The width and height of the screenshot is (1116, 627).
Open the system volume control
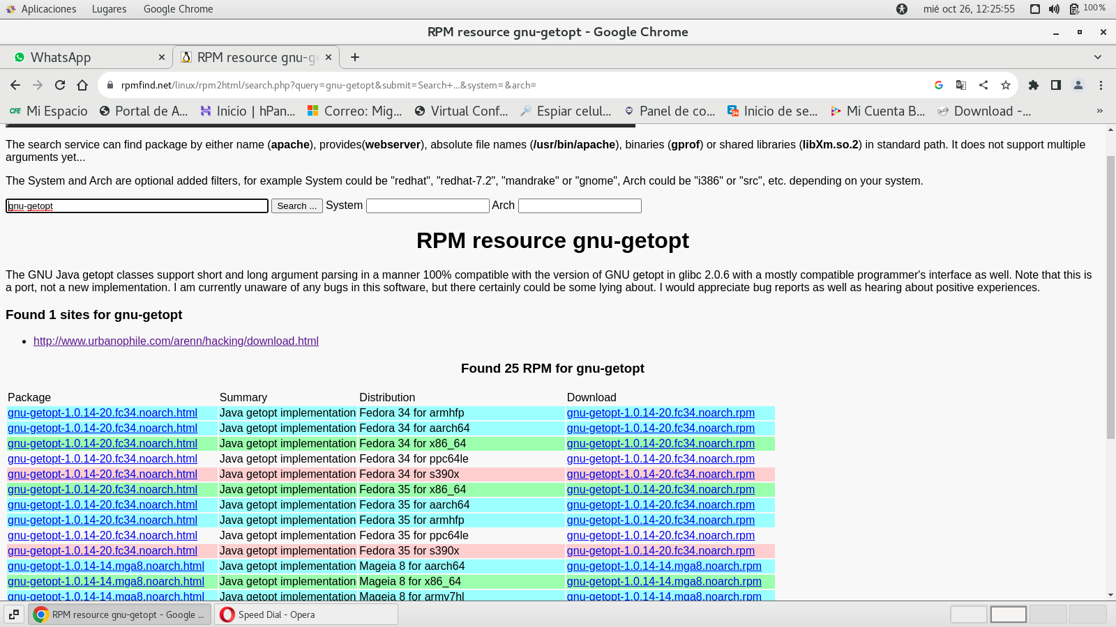[1054, 9]
